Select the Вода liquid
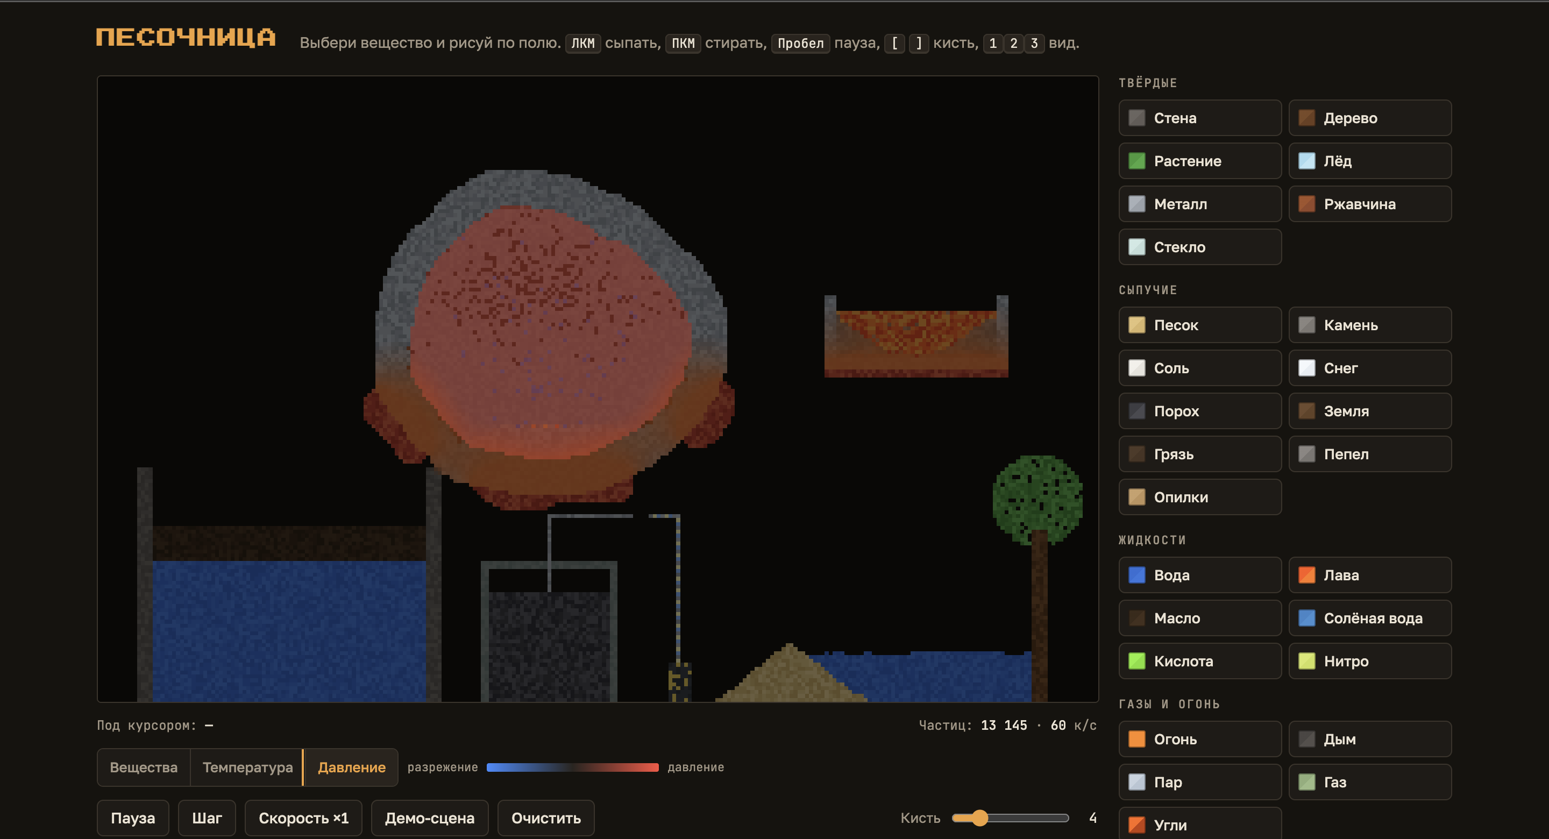Screen dimensions: 1549x839 (1199, 575)
